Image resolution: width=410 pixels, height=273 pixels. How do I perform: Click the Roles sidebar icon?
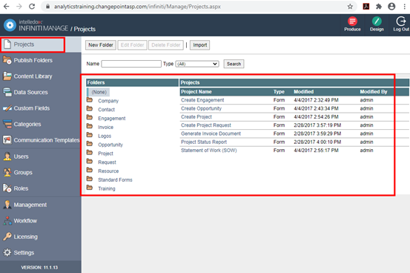coord(7,188)
